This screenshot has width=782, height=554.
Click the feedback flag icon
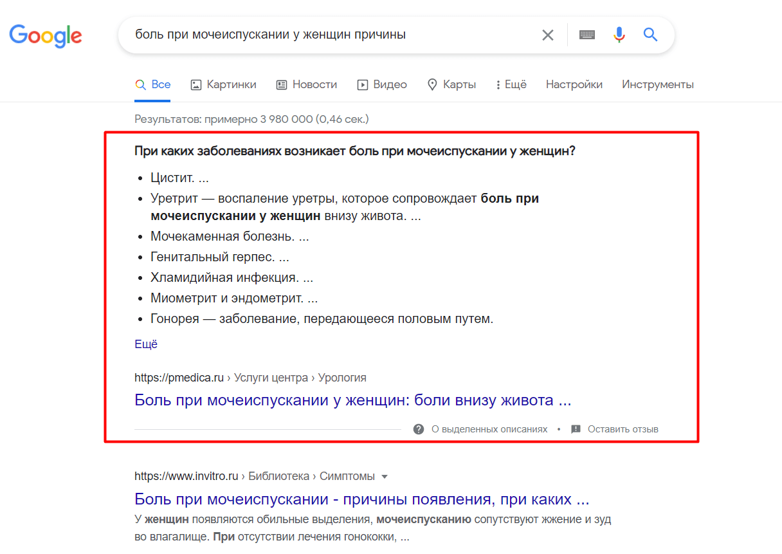tap(576, 429)
